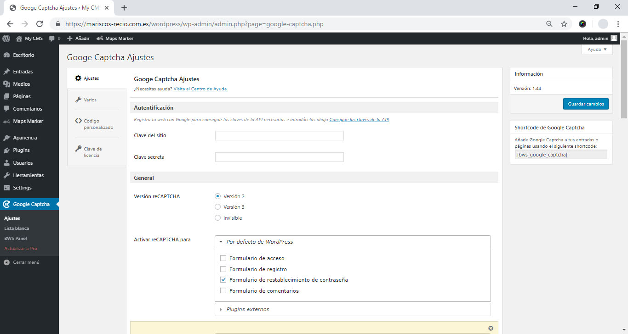Open the Chrome profile avatar button

(603, 24)
